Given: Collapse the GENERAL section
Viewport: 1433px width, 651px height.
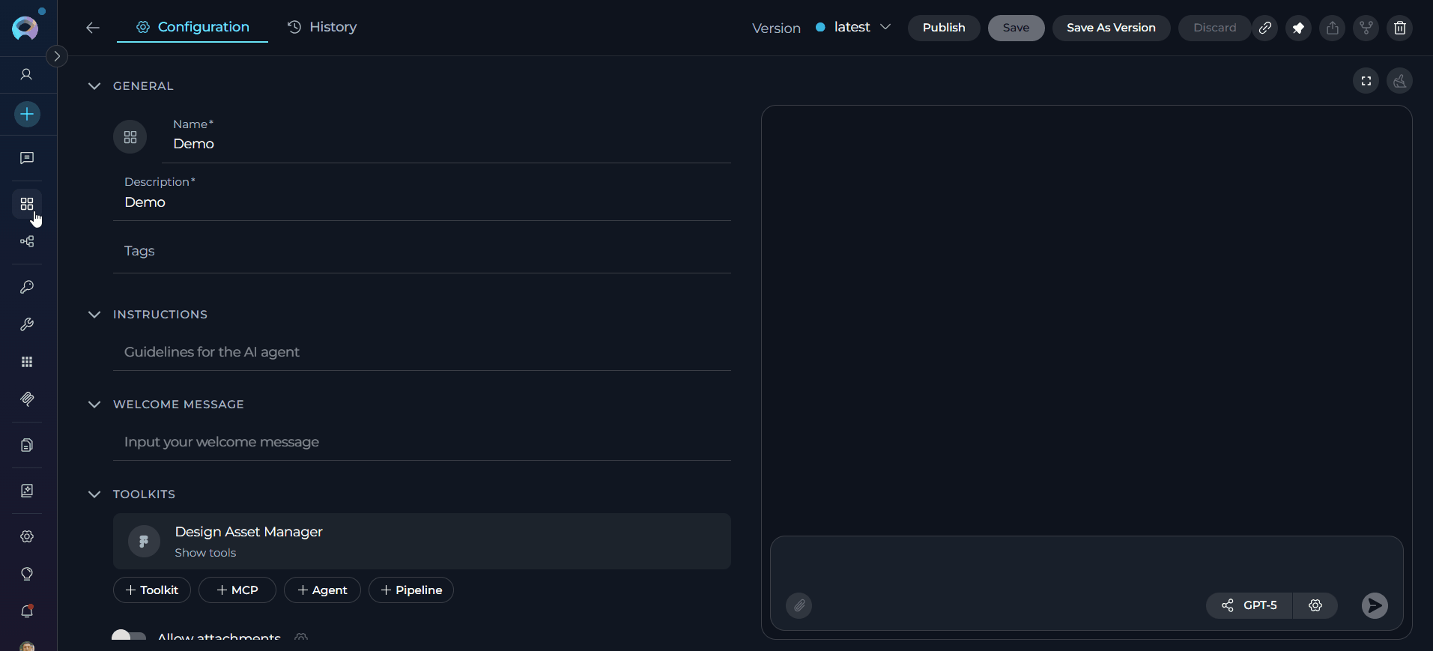Looking at the screenshot, I should click(94, 86).
